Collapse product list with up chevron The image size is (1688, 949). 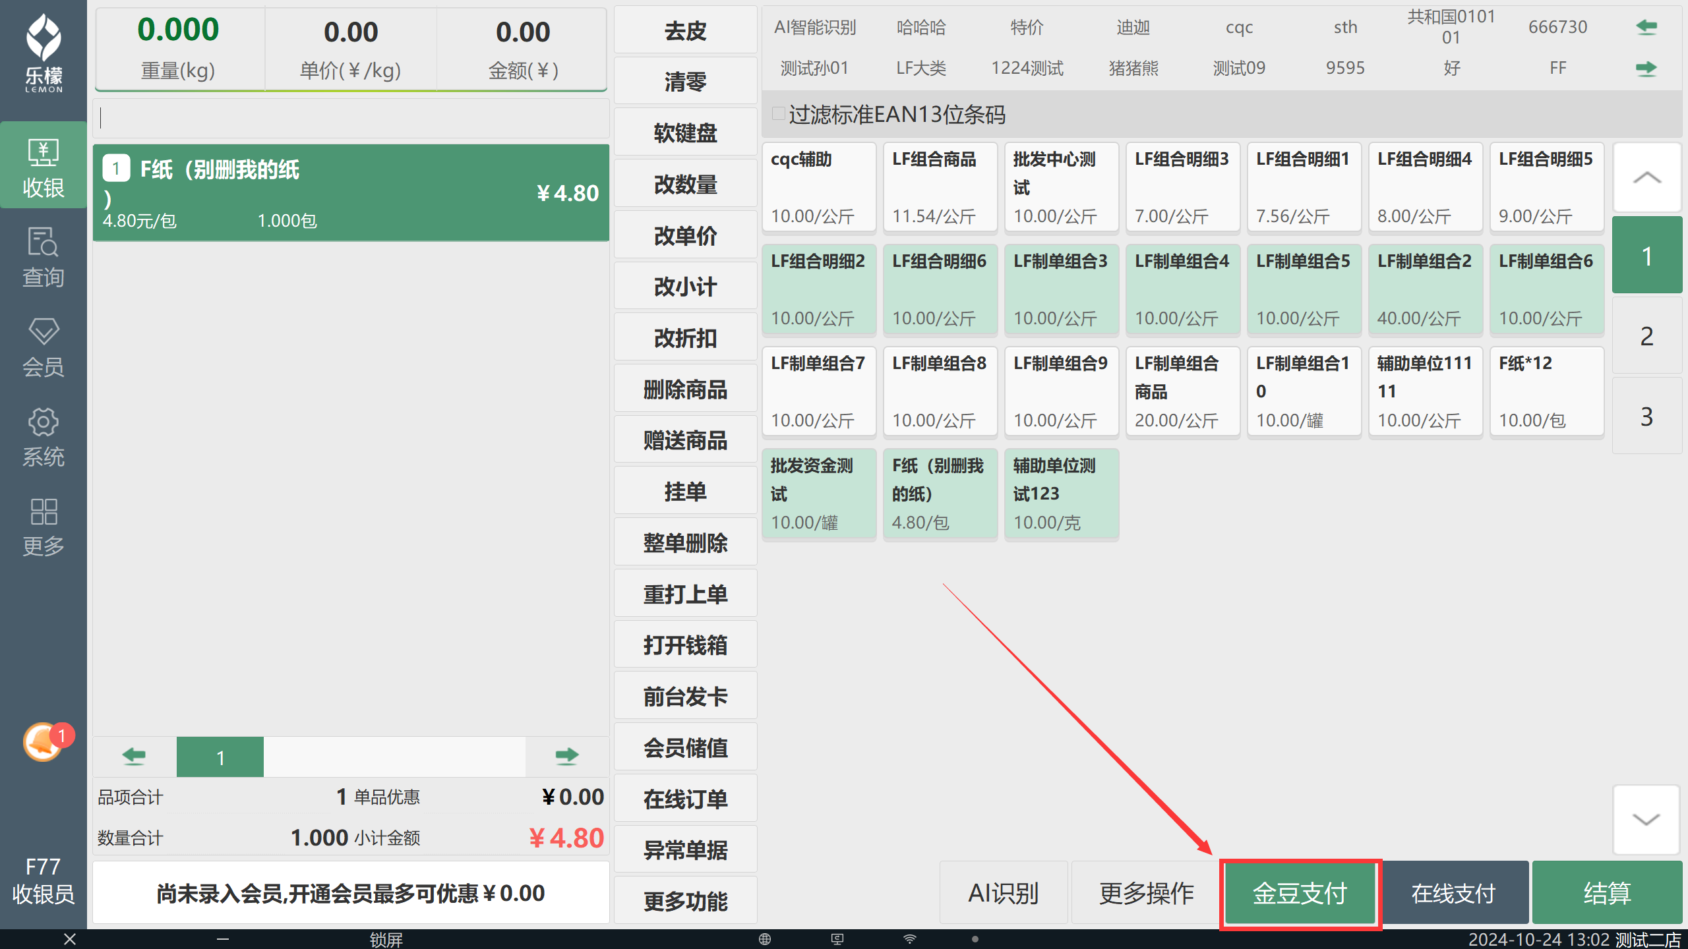pyautogui.click(x=1646, y=177)
